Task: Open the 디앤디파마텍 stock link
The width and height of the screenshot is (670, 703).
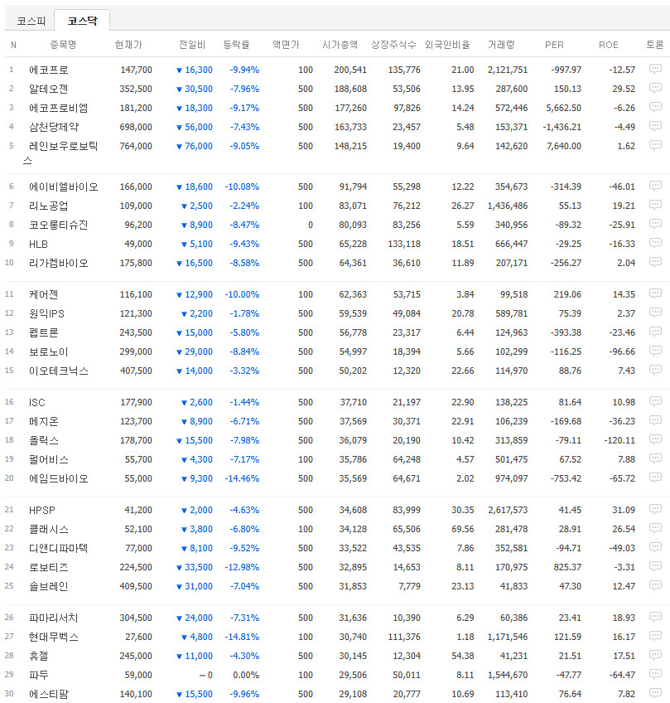Action: coord(58,548)
